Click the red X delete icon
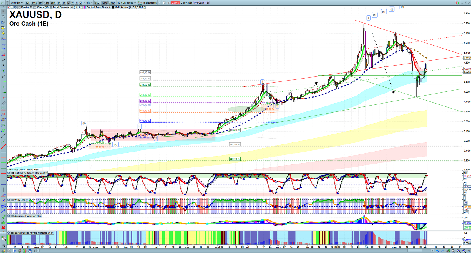Screen dimensions: 471x253 click(4, 228)
